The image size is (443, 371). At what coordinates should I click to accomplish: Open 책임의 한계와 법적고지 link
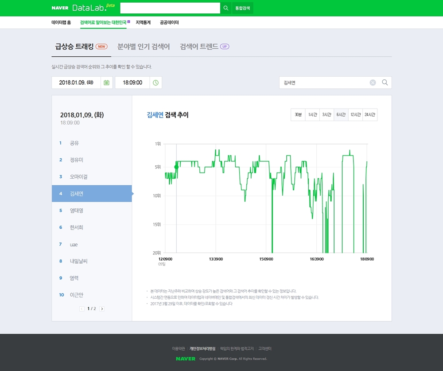(237, 349)
